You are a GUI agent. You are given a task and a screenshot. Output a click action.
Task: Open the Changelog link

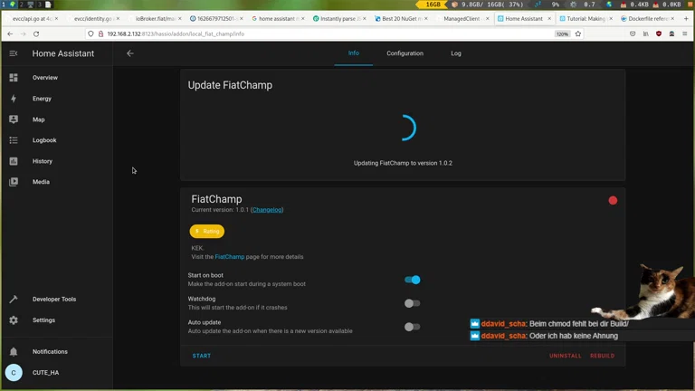pyautogui.click(x=267, y=210)
